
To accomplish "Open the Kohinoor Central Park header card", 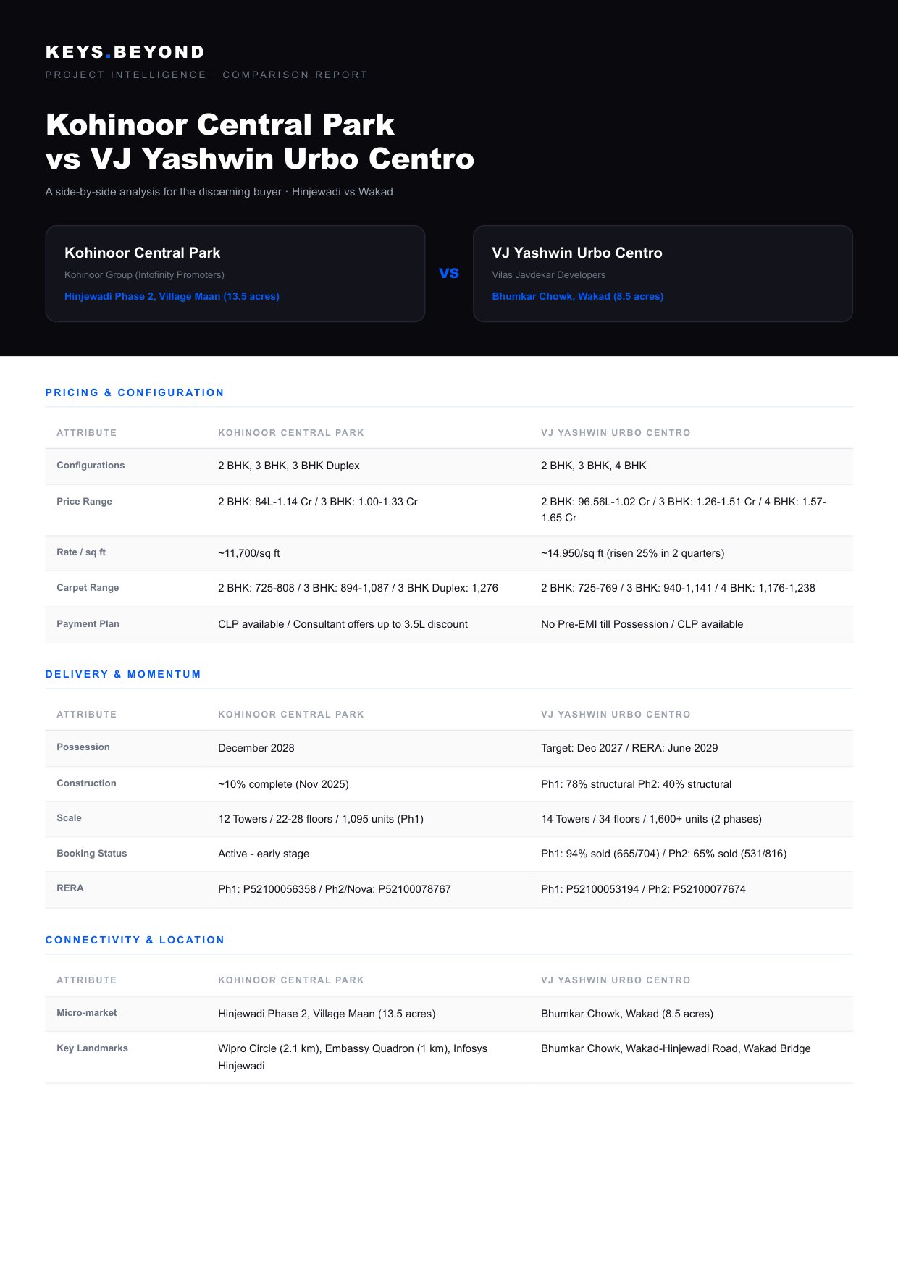I will [x=235, y=274].
